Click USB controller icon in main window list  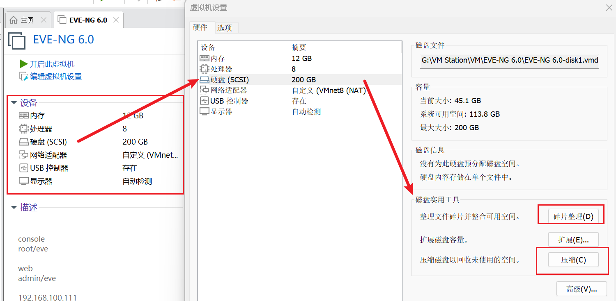[x=23, y=168]
